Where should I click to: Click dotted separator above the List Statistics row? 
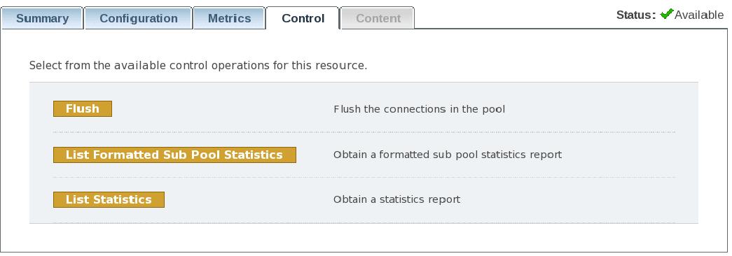point(364,177)
